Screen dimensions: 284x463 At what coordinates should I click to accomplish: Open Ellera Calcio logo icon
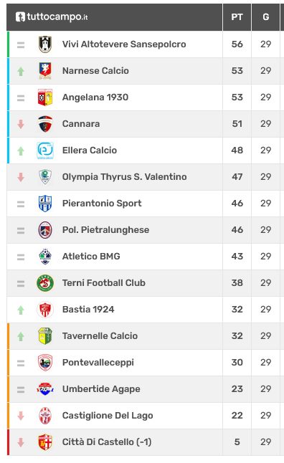click(45, 151)
